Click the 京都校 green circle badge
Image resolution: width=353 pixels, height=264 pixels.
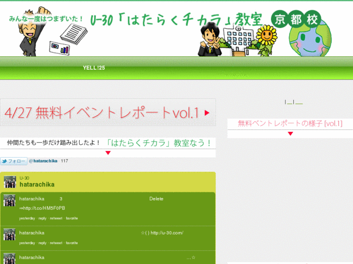pos(296,19)
